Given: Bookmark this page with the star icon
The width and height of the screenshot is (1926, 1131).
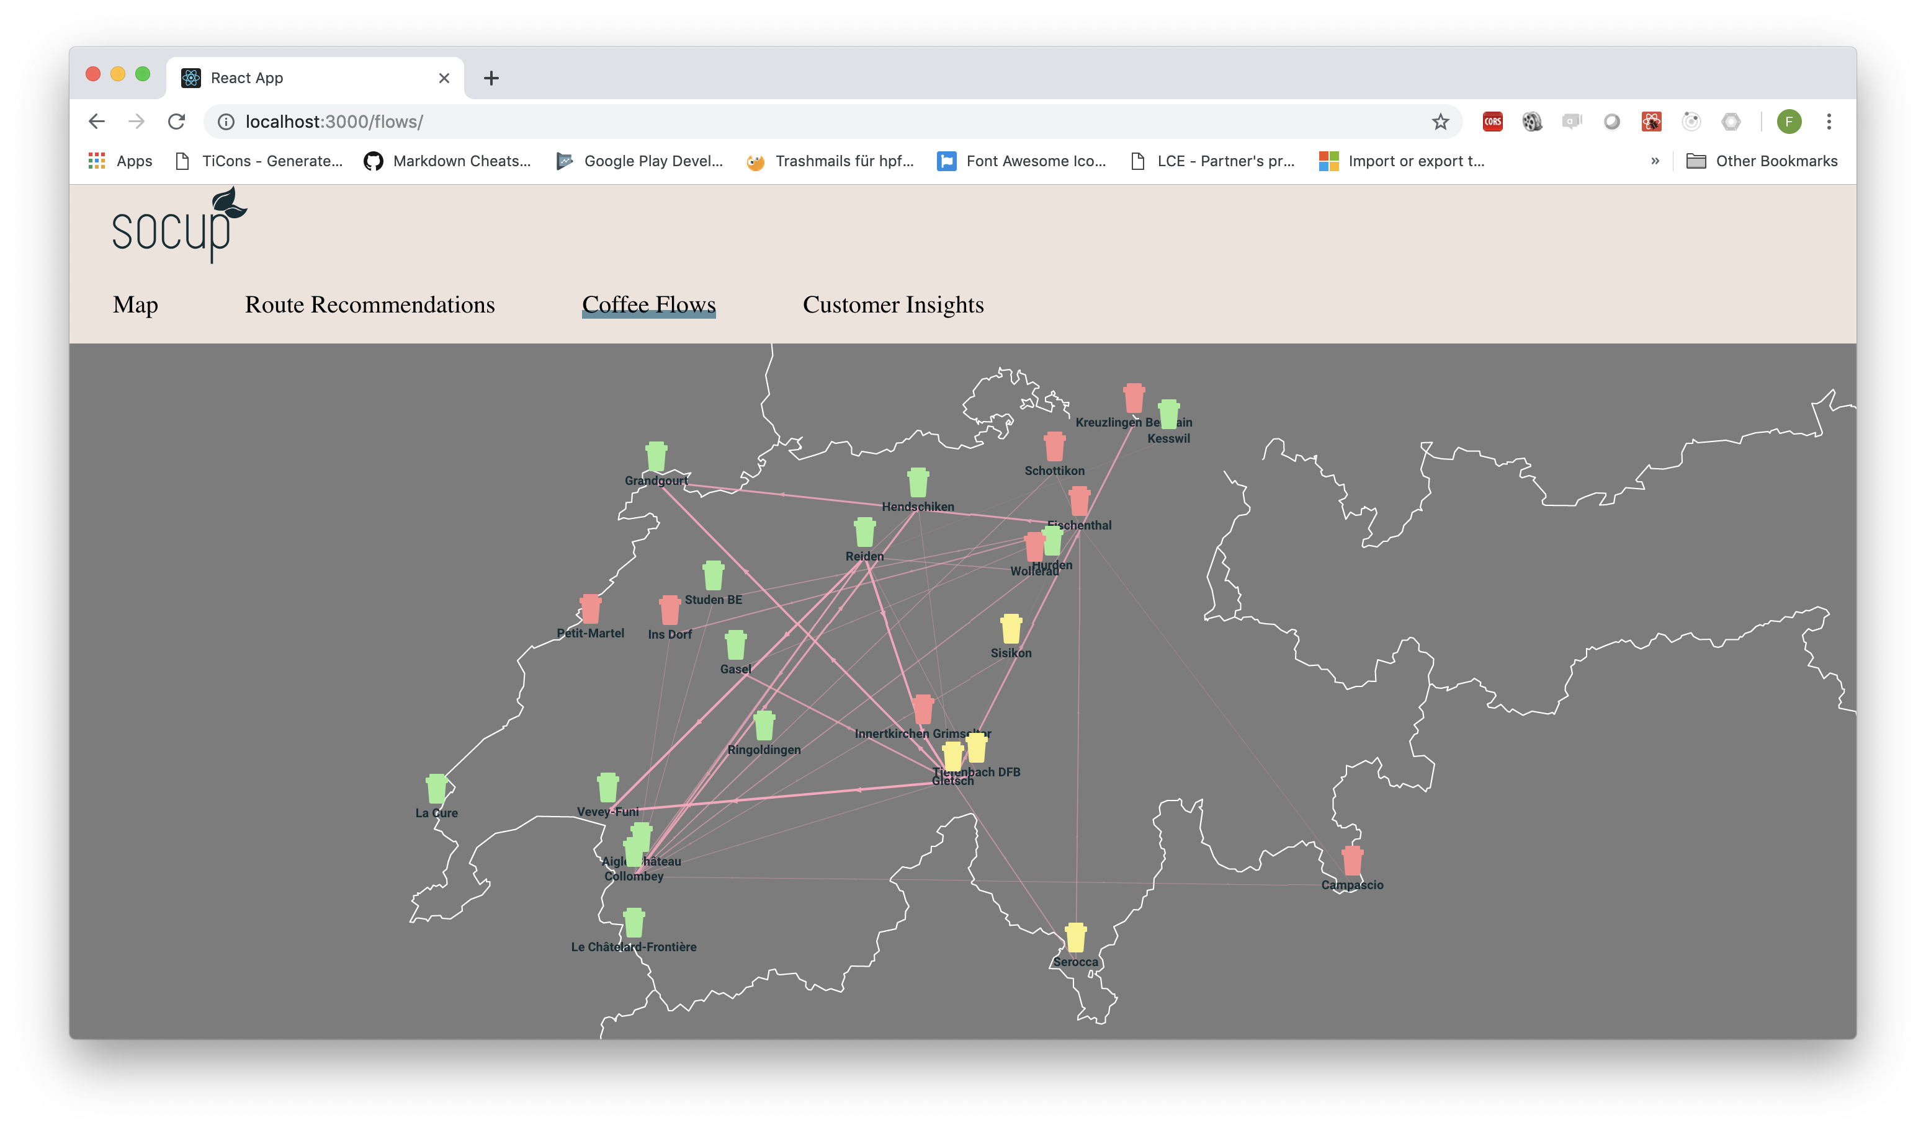Looking at the screenshot, I should (1440, 122).
